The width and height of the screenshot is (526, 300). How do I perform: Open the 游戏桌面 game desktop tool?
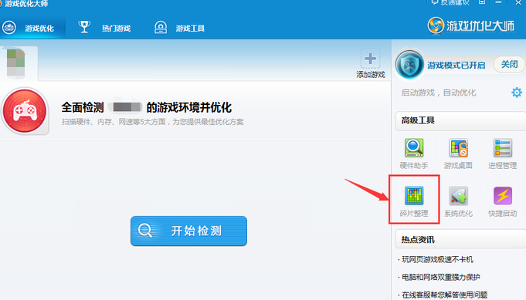pos(458,153)
